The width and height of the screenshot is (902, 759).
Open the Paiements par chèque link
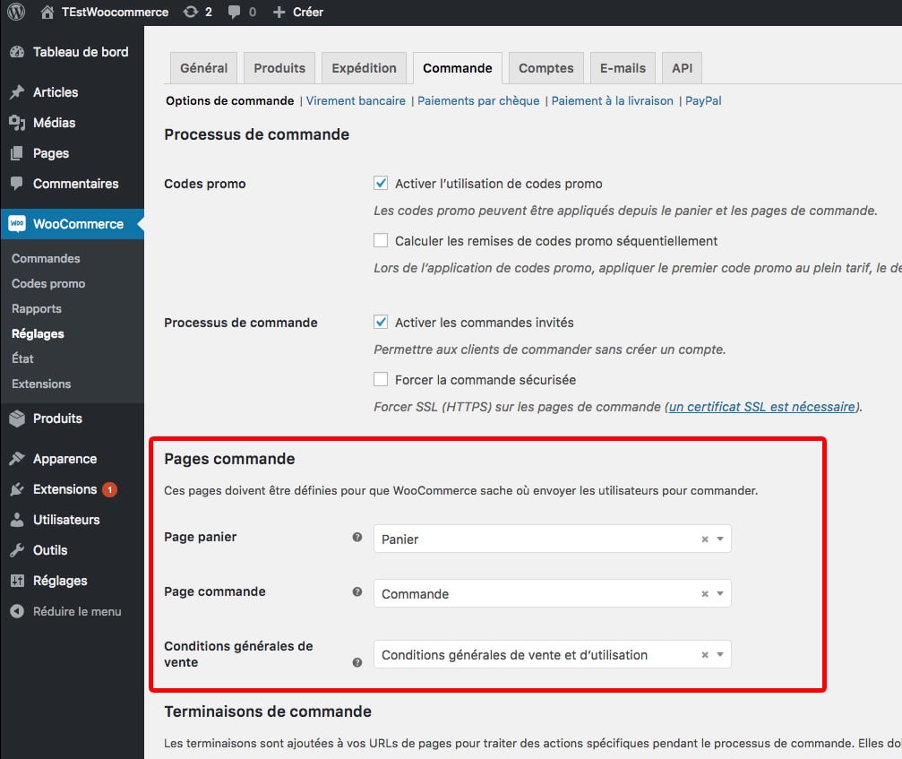click(478, 100)
